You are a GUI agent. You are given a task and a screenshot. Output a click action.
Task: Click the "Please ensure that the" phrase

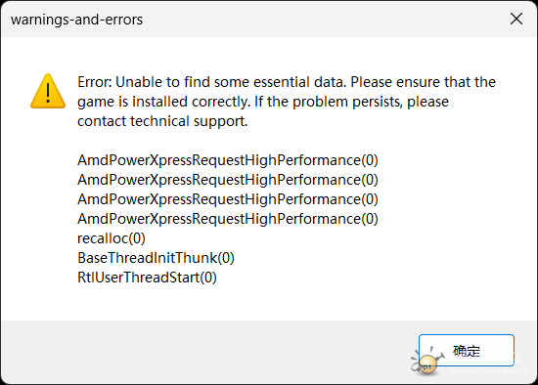pyautogui.click(x=423, y=82)
